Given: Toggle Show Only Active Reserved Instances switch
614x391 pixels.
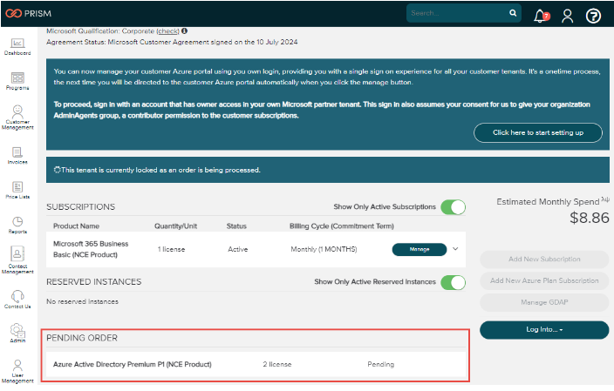Looking at the screenshot, I should click(453, 282).
